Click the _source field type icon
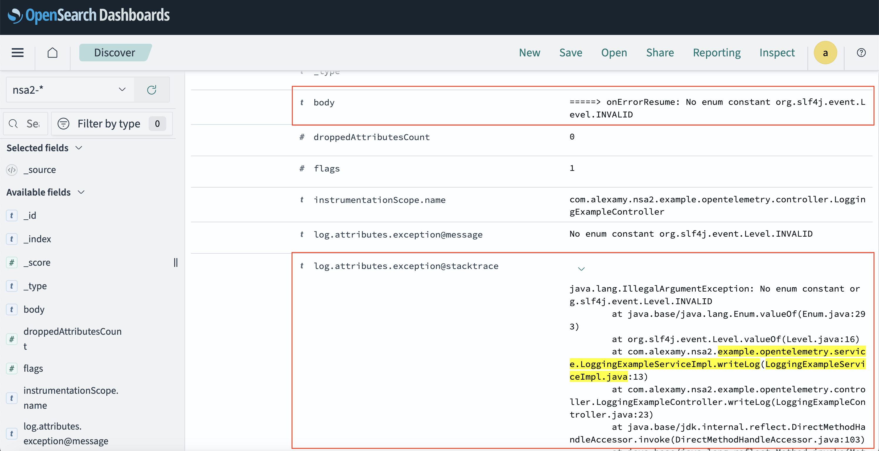 tap(12, 169)
